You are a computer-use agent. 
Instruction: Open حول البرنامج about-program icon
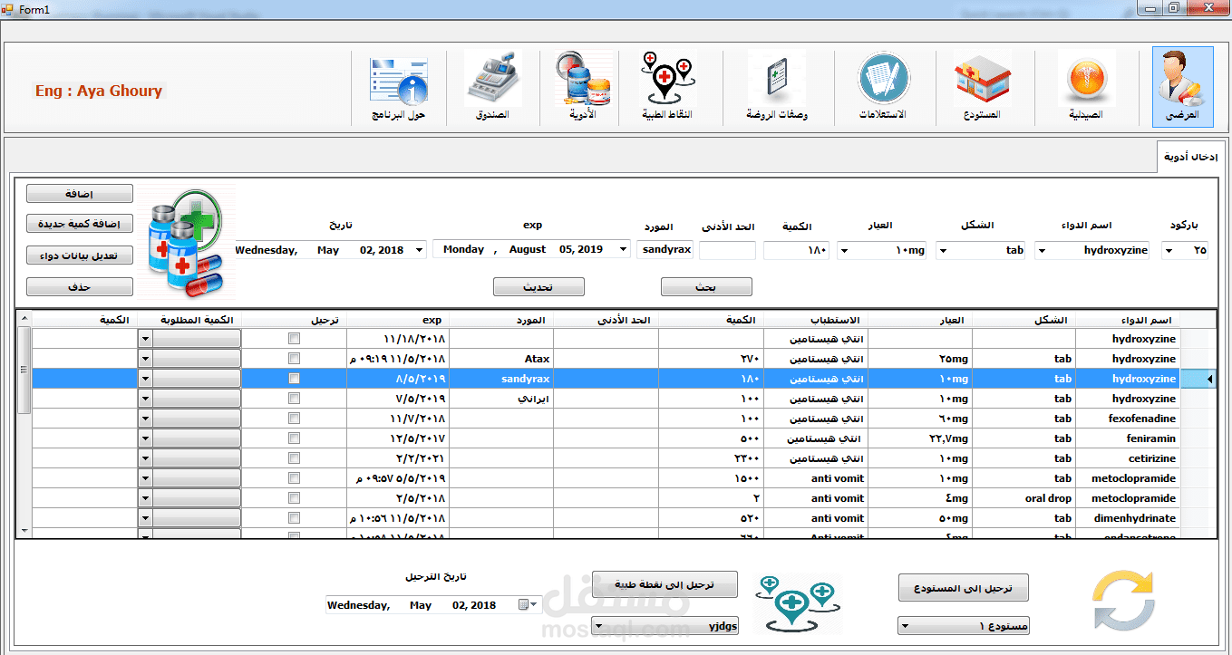pos(398,86)
